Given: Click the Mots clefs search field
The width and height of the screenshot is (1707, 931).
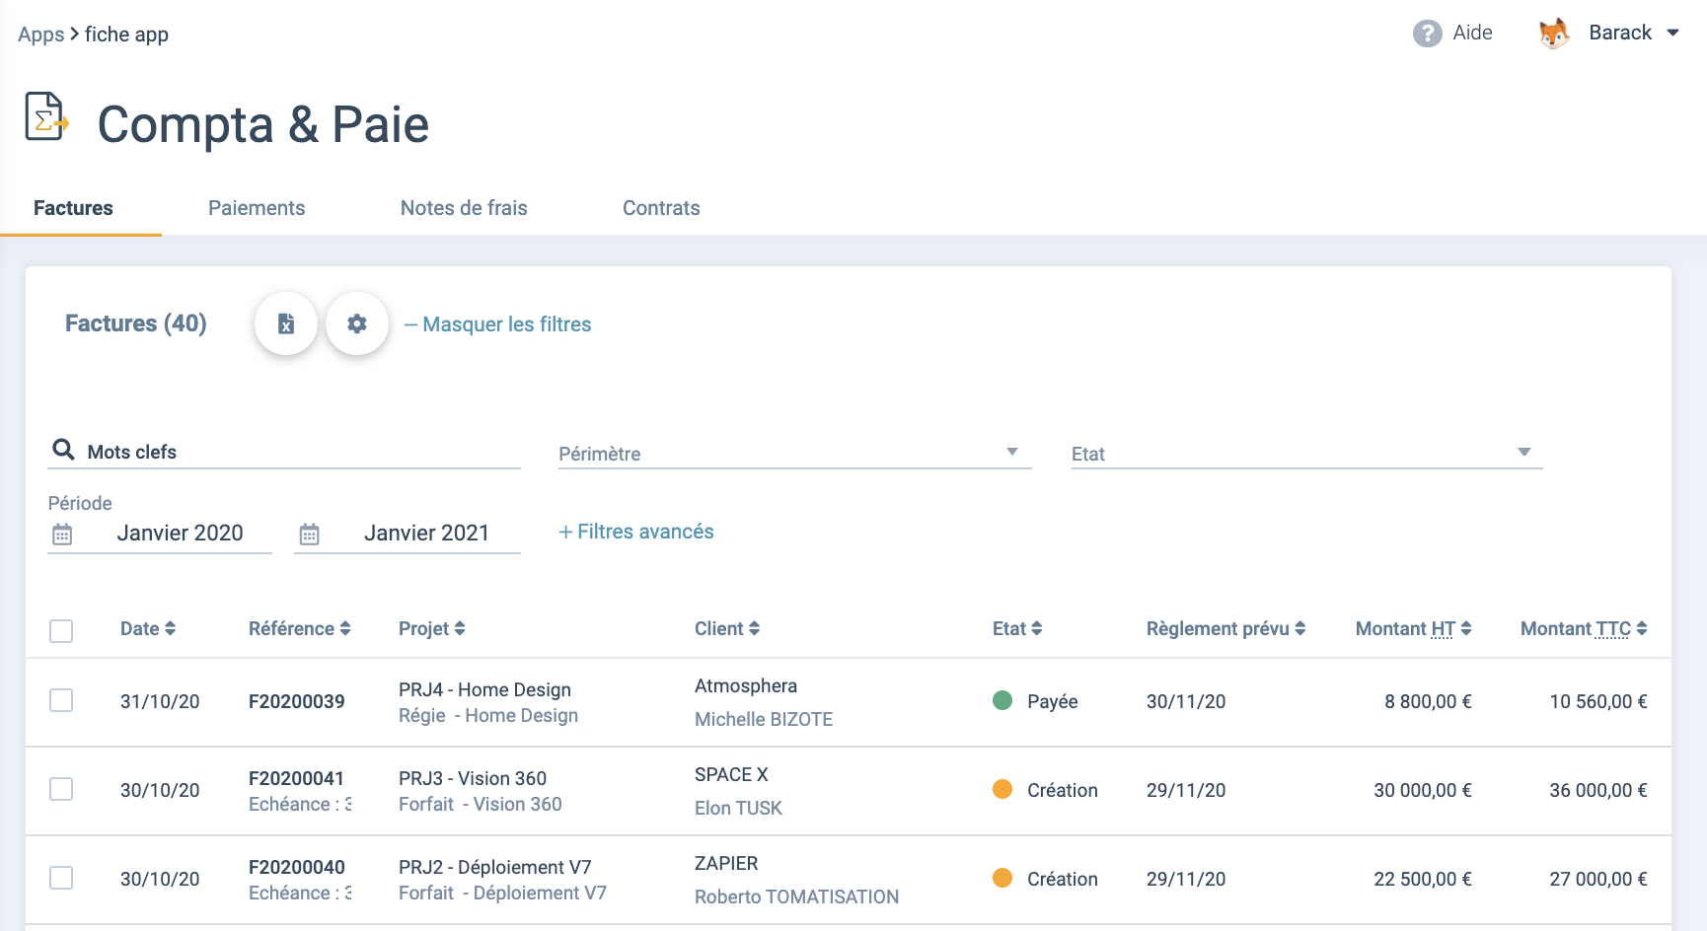Looking at the screenshot, I should 296,452.
